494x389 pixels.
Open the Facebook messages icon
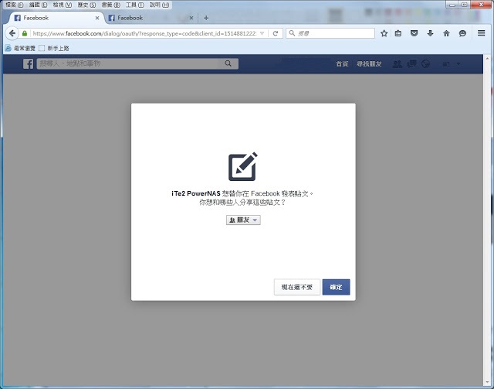coord(411,64)
